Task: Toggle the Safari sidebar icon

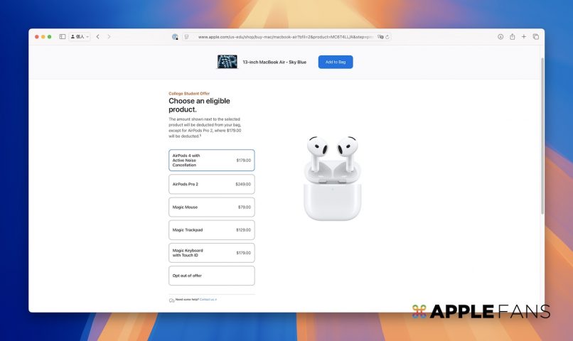Action: point(63,36)
